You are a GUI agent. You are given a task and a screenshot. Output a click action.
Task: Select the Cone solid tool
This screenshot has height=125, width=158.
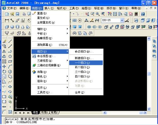(x=23, y=27)
